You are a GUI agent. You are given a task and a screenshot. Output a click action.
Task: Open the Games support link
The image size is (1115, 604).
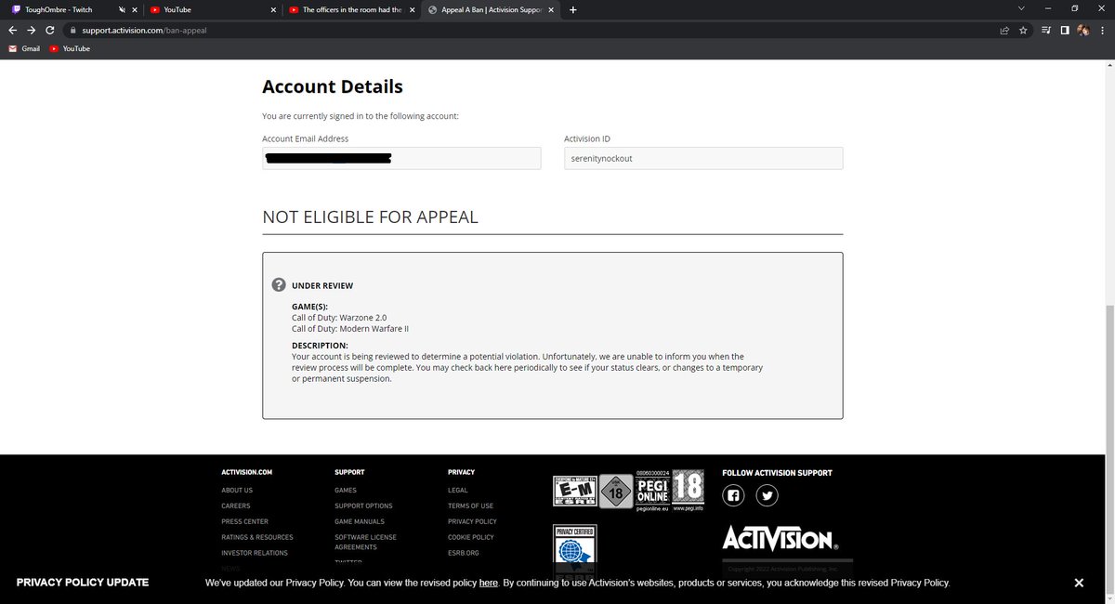[x=346, y=490]
